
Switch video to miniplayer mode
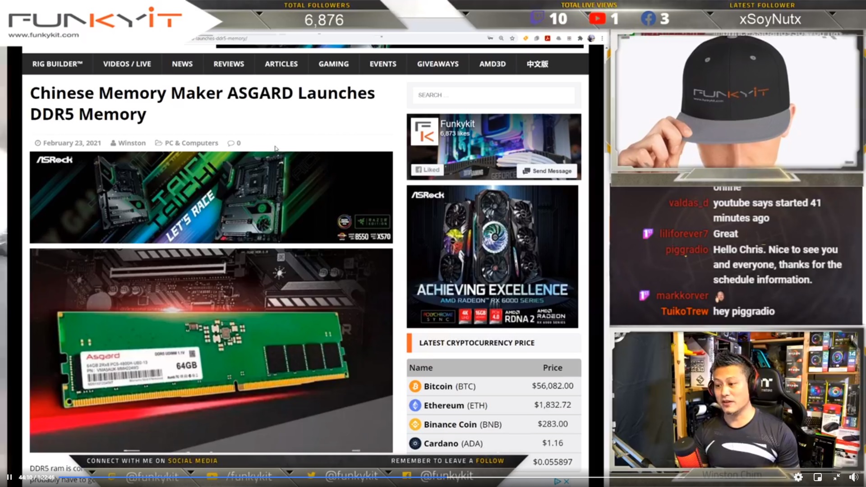[x=817, y=477]
